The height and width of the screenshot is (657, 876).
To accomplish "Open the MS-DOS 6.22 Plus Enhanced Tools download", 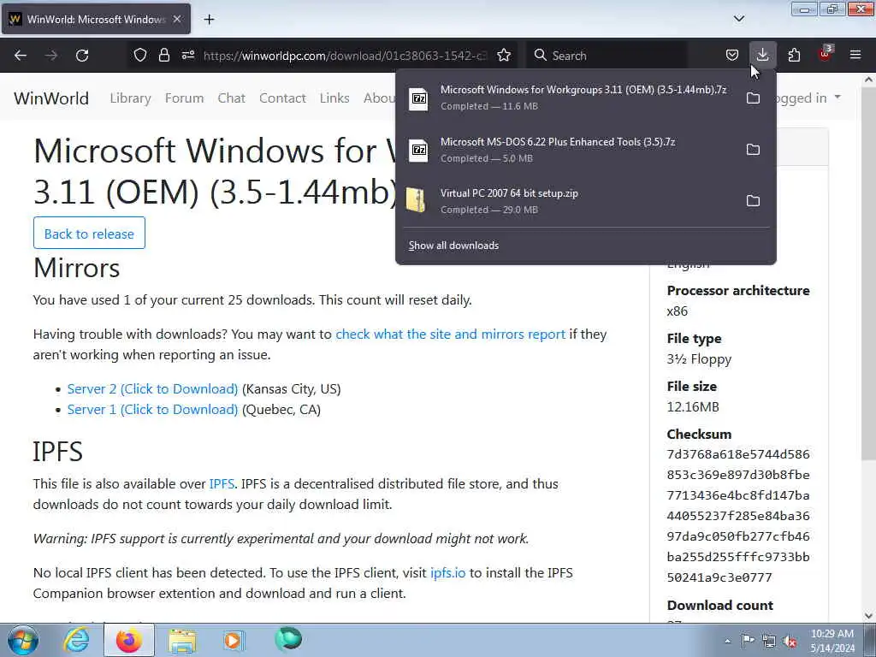I will click(570, 149).
